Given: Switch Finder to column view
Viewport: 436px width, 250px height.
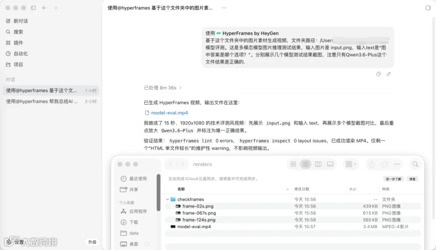Looking at the screenshot, I should click(x=318, y=164).
